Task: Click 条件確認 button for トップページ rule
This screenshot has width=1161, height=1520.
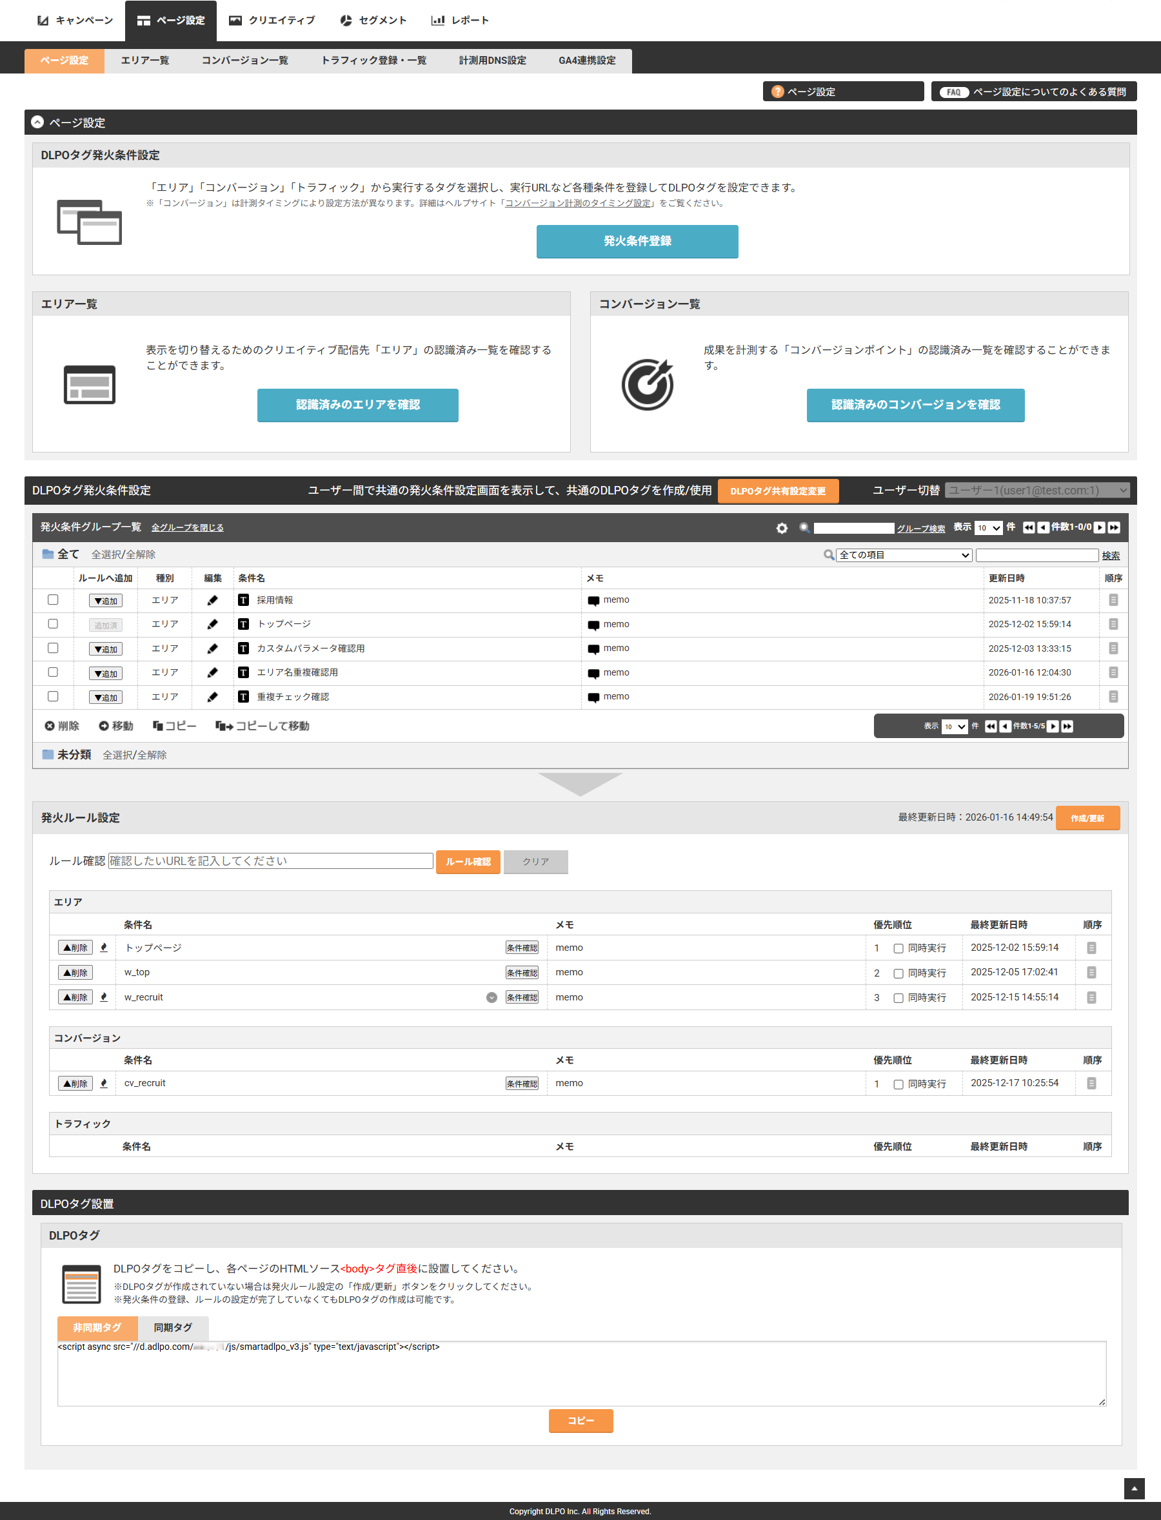Action: (522, 948)
